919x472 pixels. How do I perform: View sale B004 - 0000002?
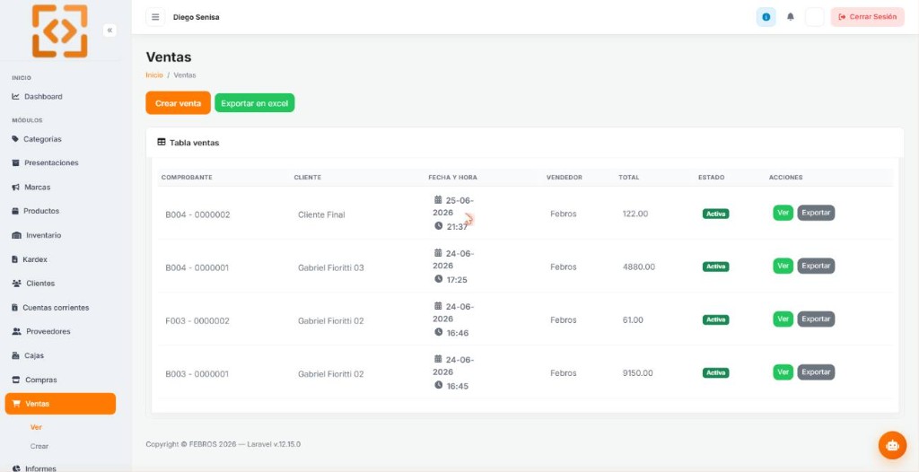click(x=783, y=213)
